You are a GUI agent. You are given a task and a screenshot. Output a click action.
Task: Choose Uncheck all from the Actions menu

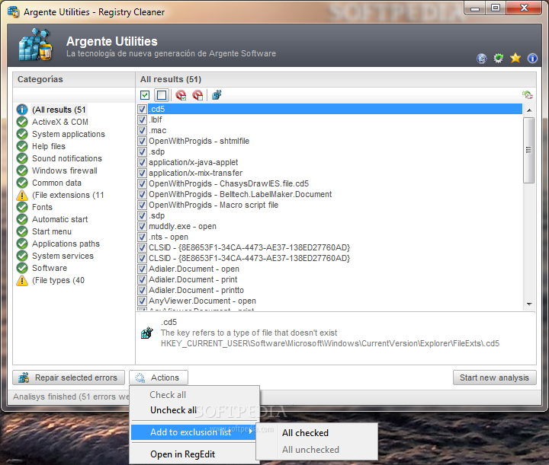point(173,410)
